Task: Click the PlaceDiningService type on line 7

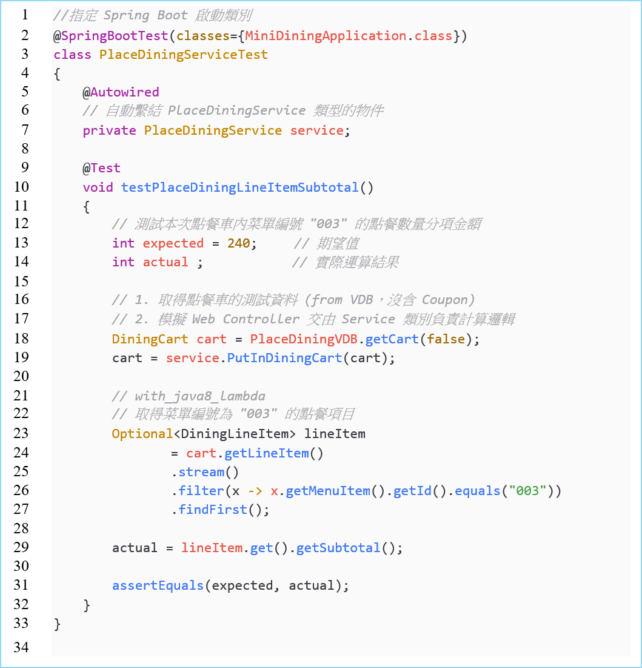Action: click(213, 130)
